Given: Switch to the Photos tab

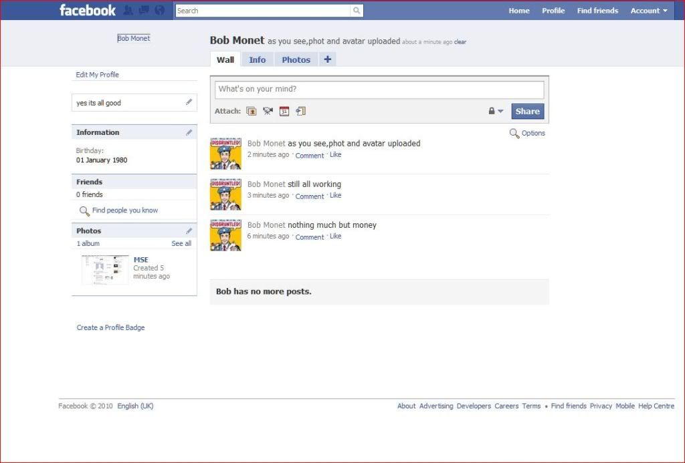Looking at the screenshot, I should pos(296,59).
